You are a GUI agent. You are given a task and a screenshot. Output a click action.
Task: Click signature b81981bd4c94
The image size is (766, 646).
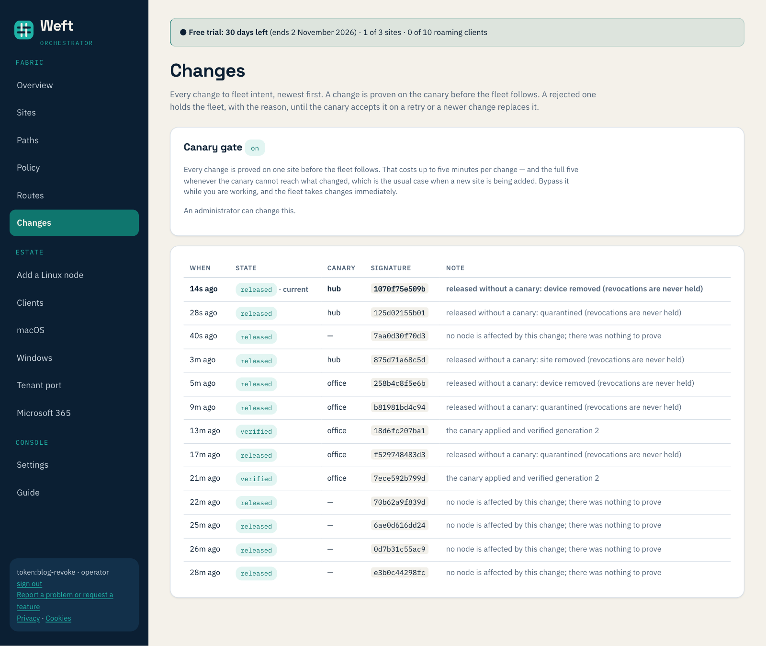click(x=399, y=407)
